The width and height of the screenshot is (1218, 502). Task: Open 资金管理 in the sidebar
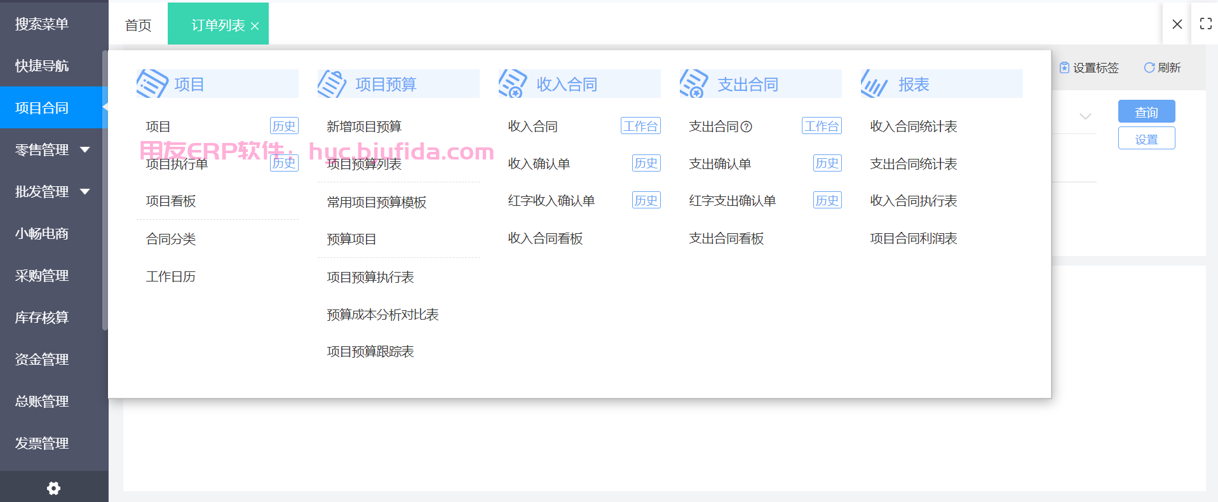click(x=42, y=359)
